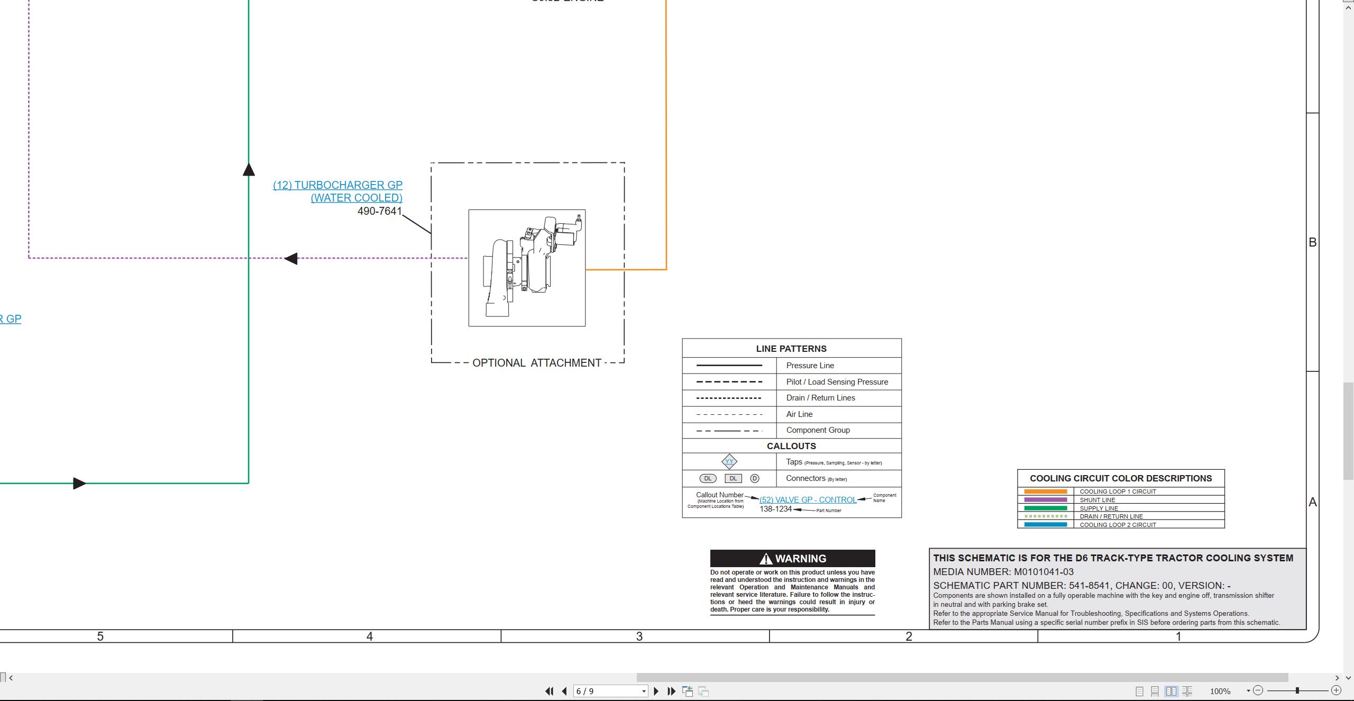This screenshot has width=1354, height=701.
Task: Click the zoom out minus icon
Action: coord(1258,690)
